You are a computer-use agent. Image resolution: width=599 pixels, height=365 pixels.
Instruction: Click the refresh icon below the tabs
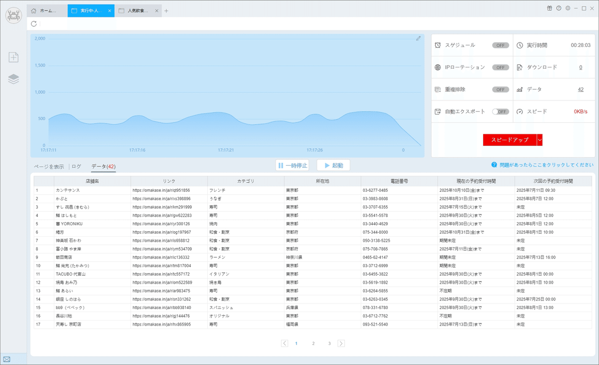coord(33,23)
